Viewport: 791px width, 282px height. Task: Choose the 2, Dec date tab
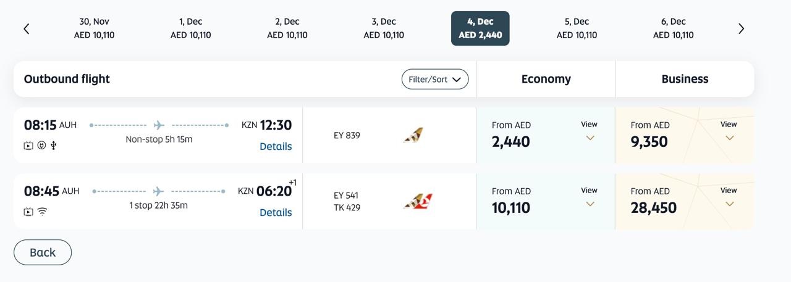[287, 28]
